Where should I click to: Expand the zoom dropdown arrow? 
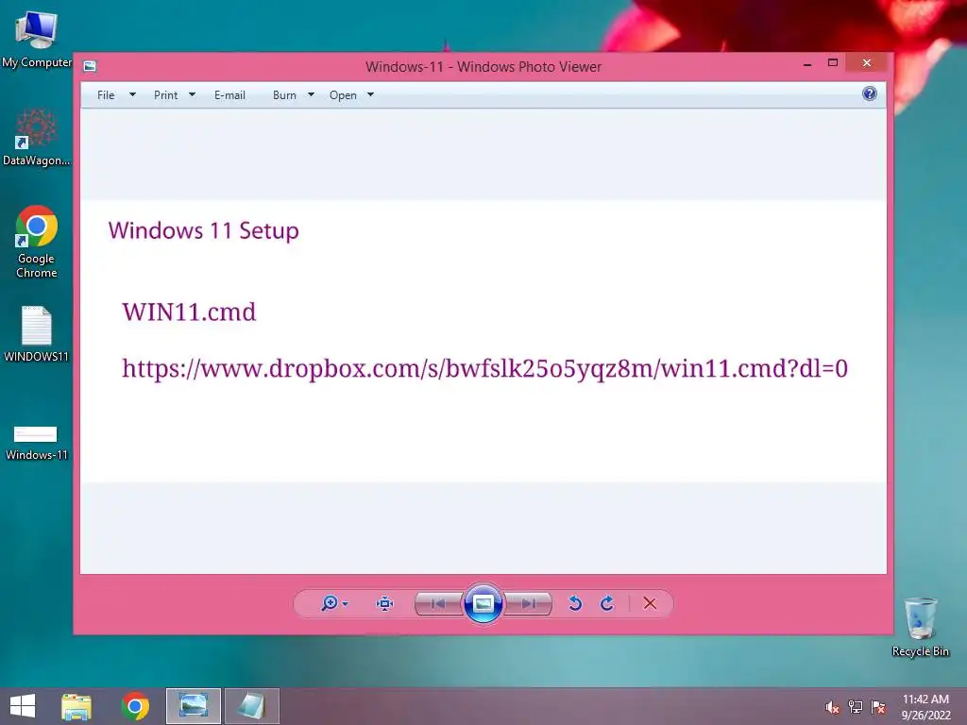[345, 604]
